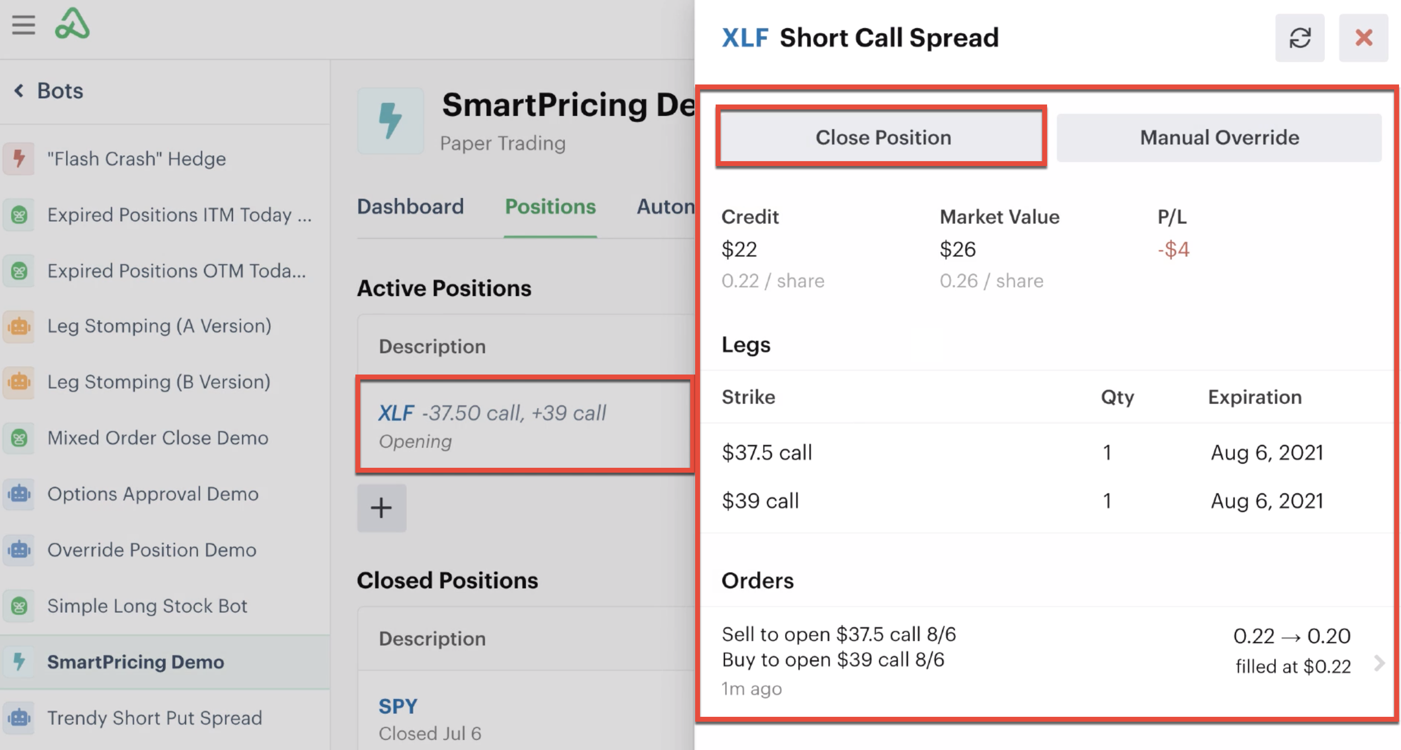Click the Close Position button
Image resolution: width=1401 pixels, height=750 pixels.
[883, 138]
